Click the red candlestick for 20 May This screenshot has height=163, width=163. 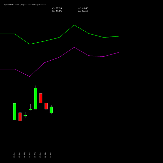tap(46, 106)
